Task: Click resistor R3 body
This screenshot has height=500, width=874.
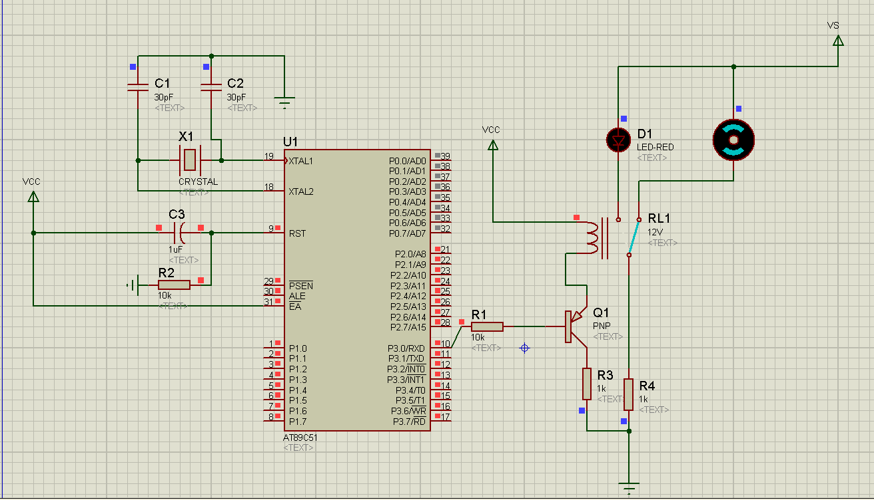Action: 587,384
